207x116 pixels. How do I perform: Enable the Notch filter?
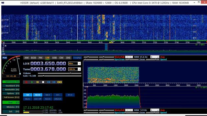(x=48, y=99)
